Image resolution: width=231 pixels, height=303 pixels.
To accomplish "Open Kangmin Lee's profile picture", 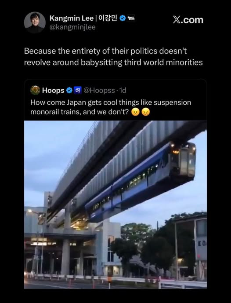I will coord(35,22).
